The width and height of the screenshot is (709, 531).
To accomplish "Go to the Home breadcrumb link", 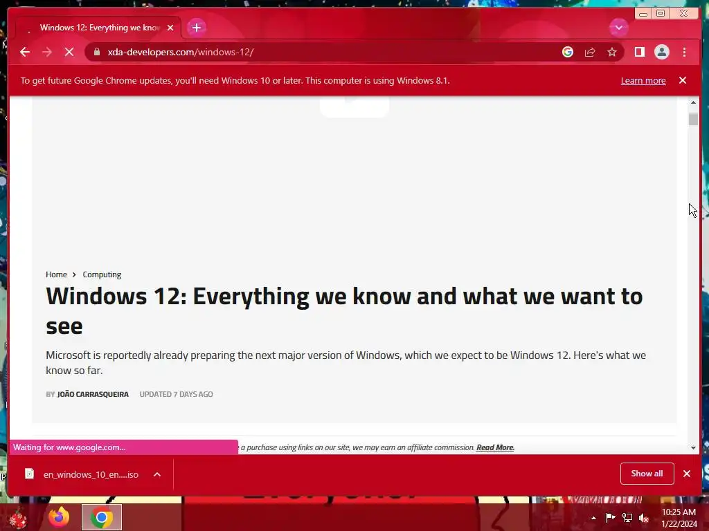I will tap(56, 274).
